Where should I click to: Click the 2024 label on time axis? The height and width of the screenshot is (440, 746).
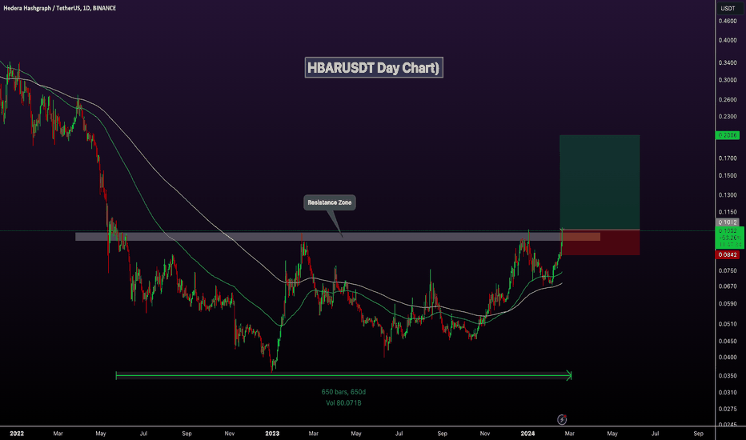pos(527,434)
